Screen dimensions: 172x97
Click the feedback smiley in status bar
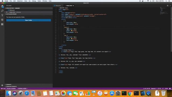pos(170,89)
